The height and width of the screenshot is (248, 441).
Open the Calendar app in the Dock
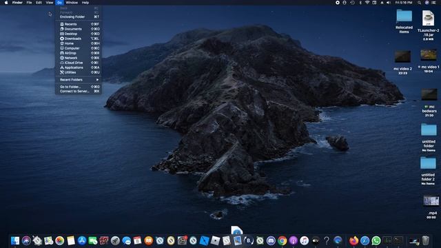[137, 240]
